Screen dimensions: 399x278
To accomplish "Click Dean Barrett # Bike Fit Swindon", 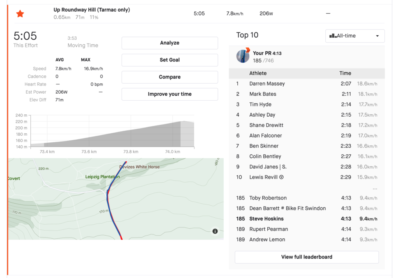I will coord(287,208).
